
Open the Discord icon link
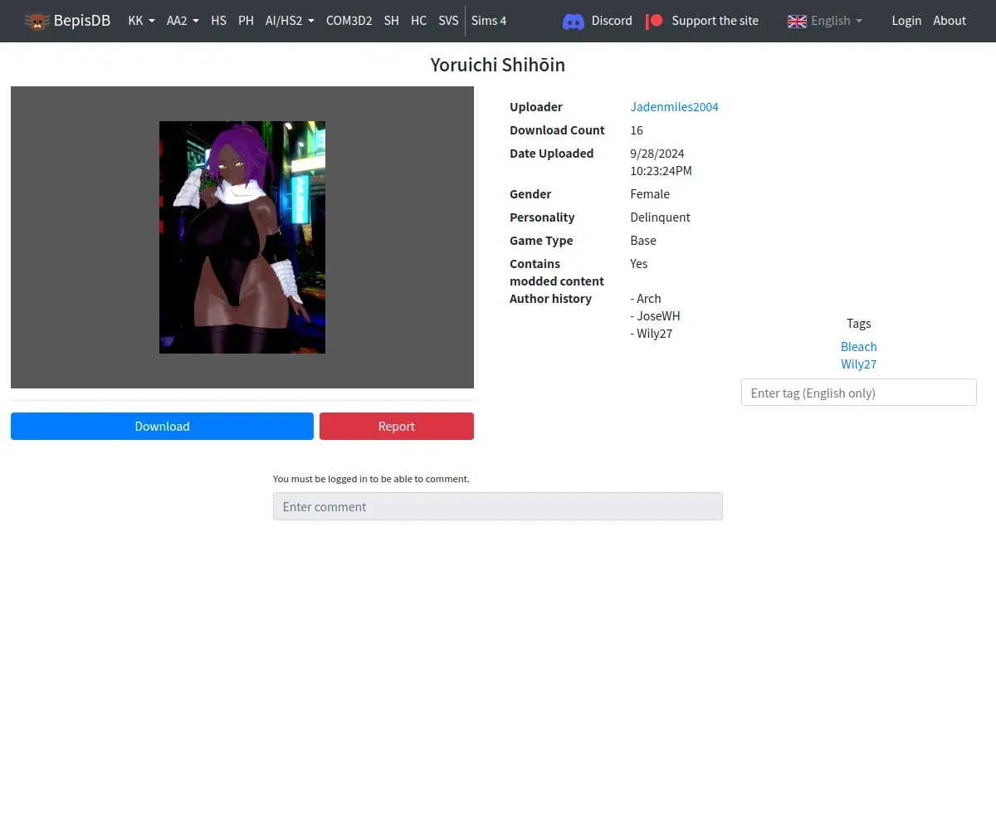click(574, 21)
